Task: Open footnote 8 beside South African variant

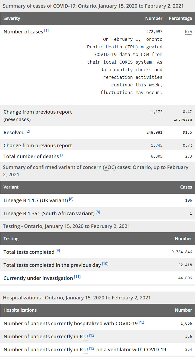Action: (x=98, y=212)
